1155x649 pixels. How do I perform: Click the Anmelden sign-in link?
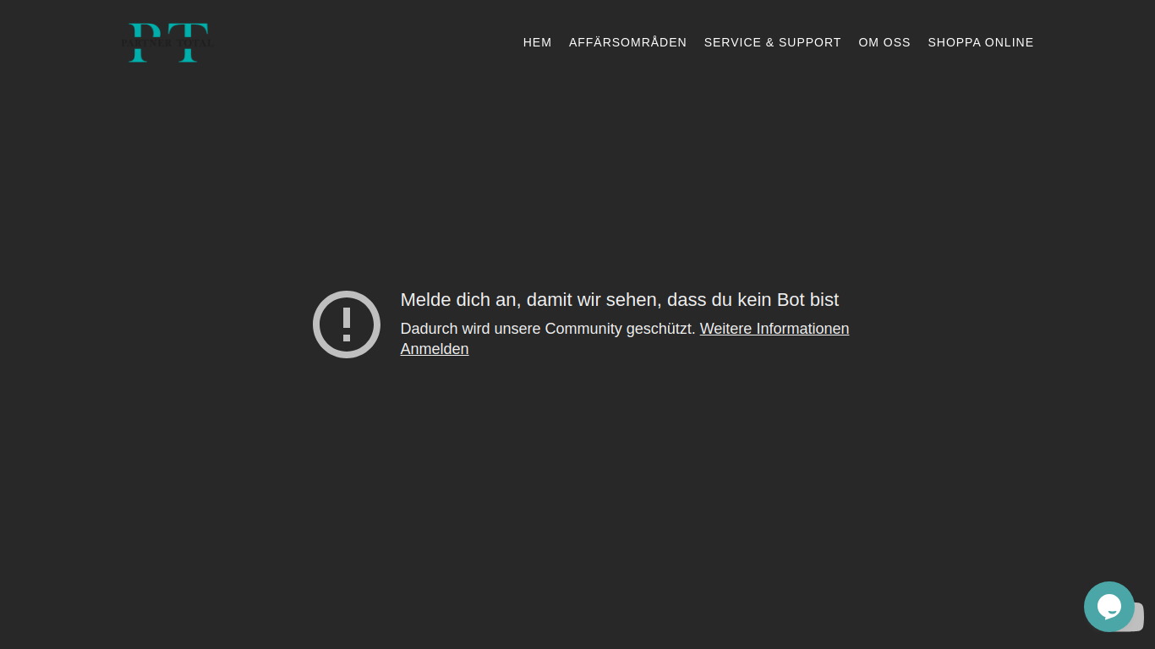[435, 349]
